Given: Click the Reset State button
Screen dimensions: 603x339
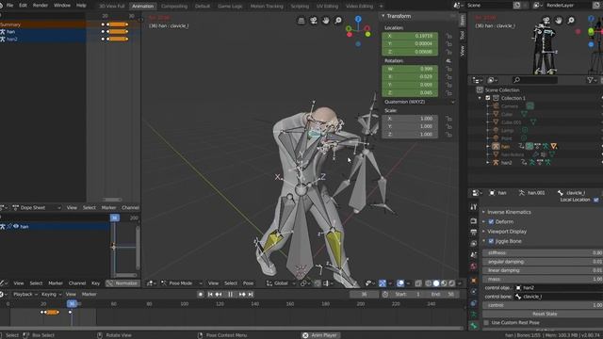Looking at the screenshot, I should [544, 314].
